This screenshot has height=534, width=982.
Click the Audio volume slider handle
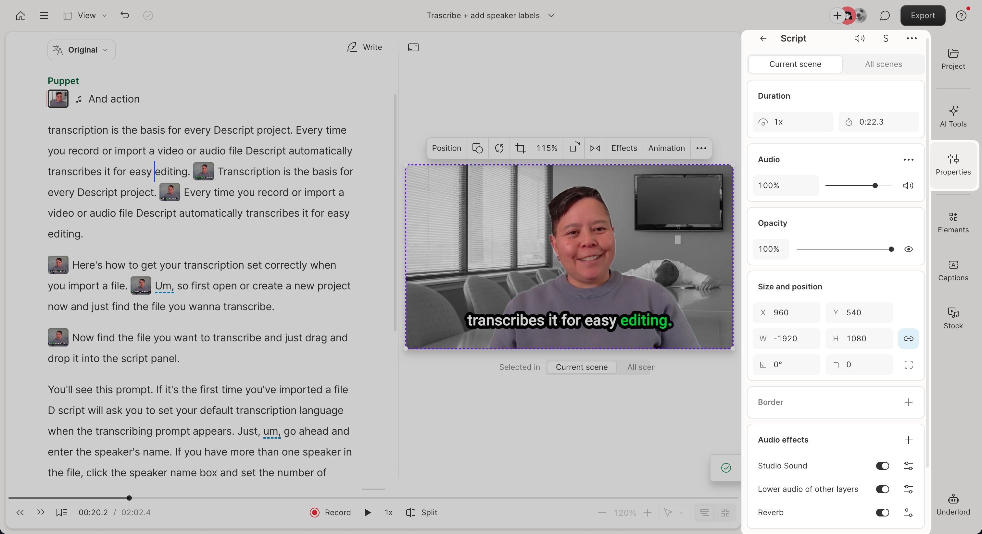pos(875,186)
